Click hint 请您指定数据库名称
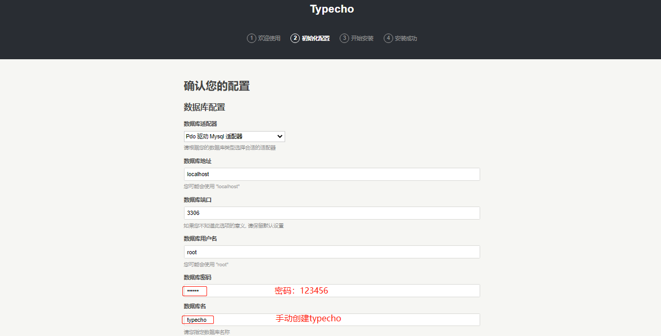This screenshot has height=336, width=661. pyautogui.click(x=207, y=332)
